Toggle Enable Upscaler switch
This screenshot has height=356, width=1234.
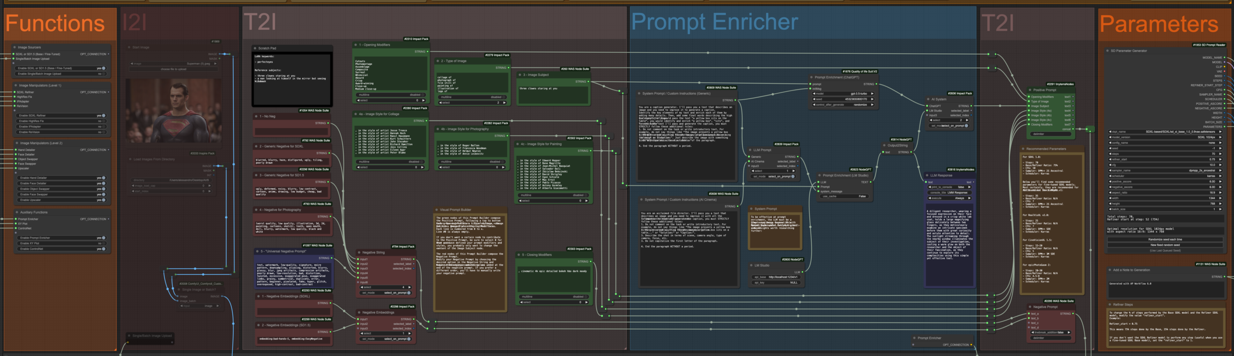pos(103,200)
